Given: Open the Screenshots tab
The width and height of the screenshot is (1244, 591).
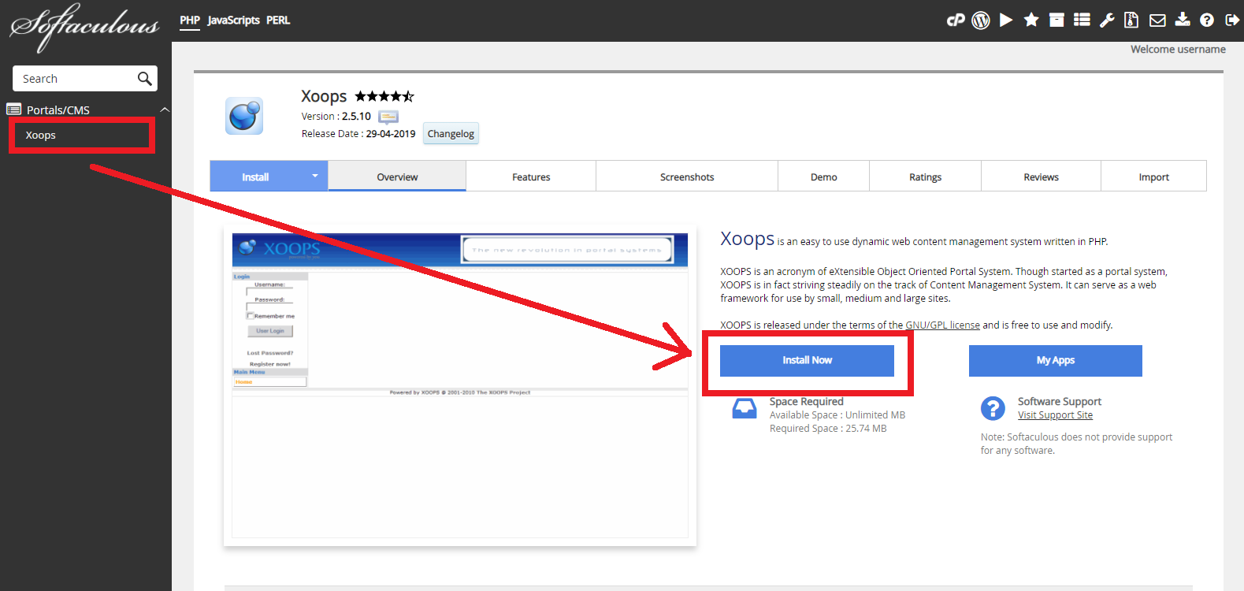Looking at the screenshot, I should (687, 177).
